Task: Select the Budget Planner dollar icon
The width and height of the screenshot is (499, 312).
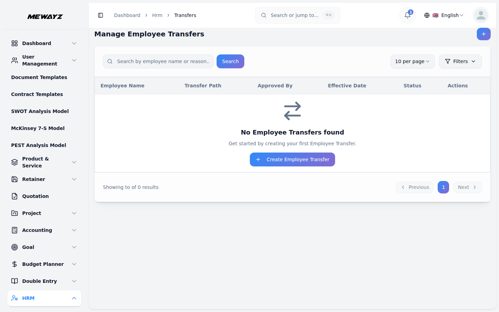Action: pos(14,264)
